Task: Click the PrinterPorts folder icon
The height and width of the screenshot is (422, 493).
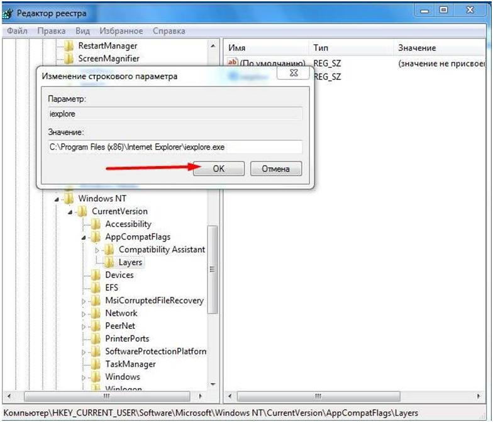Action: click(96, 339)
